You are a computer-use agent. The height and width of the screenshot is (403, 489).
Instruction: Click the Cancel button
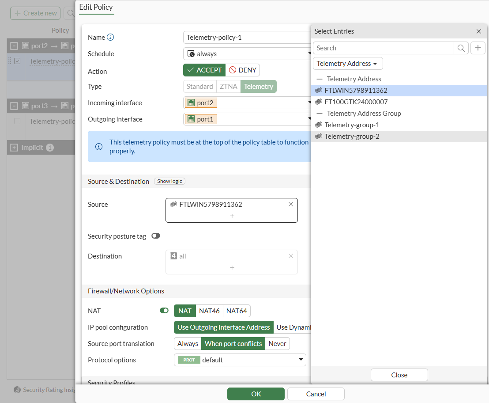(316, 394)
